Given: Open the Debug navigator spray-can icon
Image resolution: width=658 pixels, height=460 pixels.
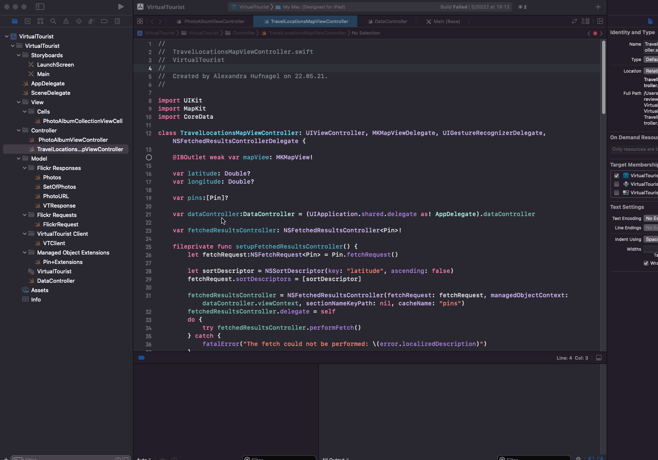Looking at the screenshot, I should click(x=91, y=21).
